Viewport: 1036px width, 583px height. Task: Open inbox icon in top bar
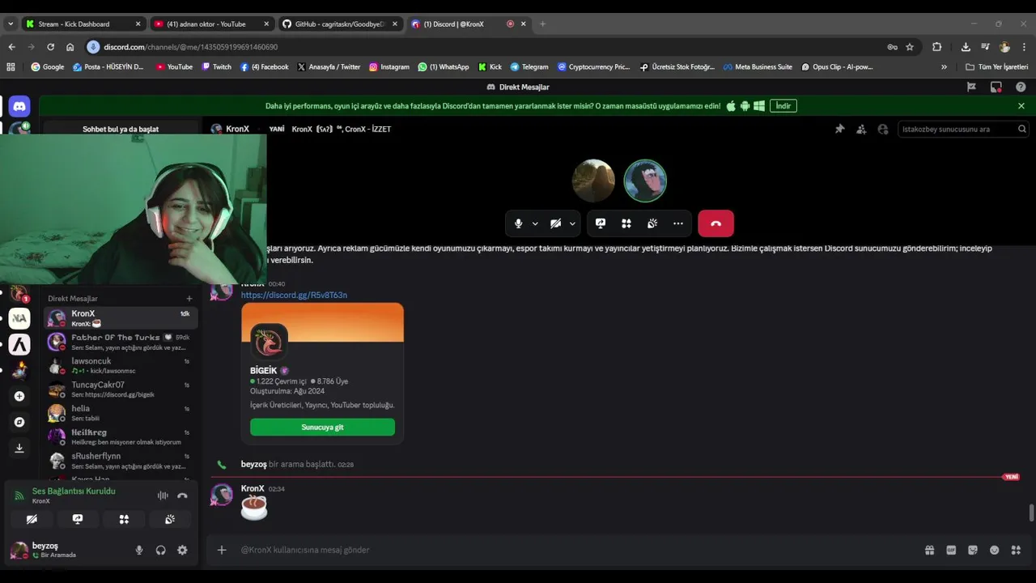[996, 87]
